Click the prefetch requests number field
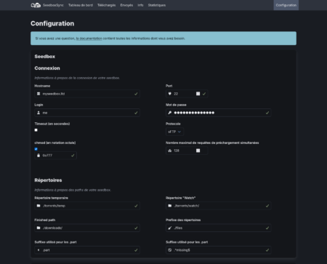 tap(187, 151)
